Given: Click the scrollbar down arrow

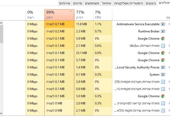Looking at the screenshot, I should [1, 113].
